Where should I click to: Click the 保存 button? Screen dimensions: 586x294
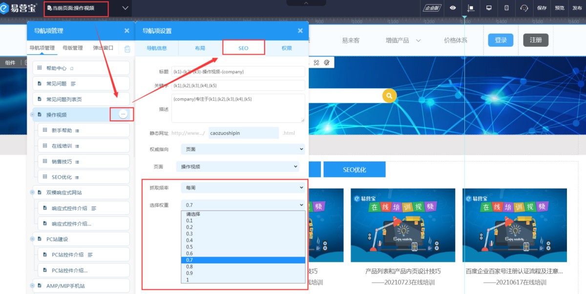point(542,8)
